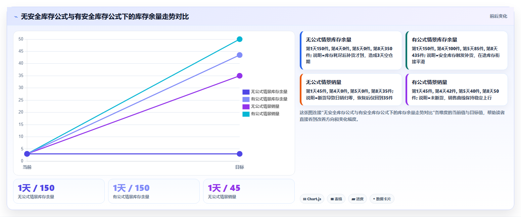The image size is (521, 217).
Task: Click the purple target data point at 35
Action: click(x=240, y=76)
